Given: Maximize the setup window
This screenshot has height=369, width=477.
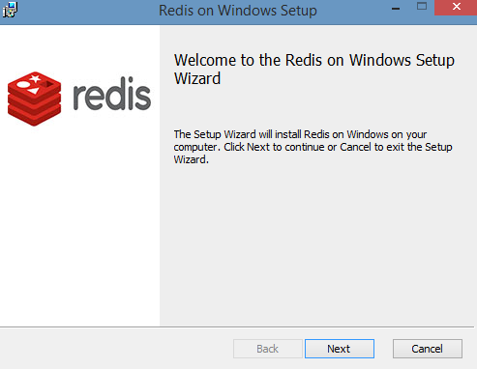Looking at the screenshot, I should pos(422,7).
